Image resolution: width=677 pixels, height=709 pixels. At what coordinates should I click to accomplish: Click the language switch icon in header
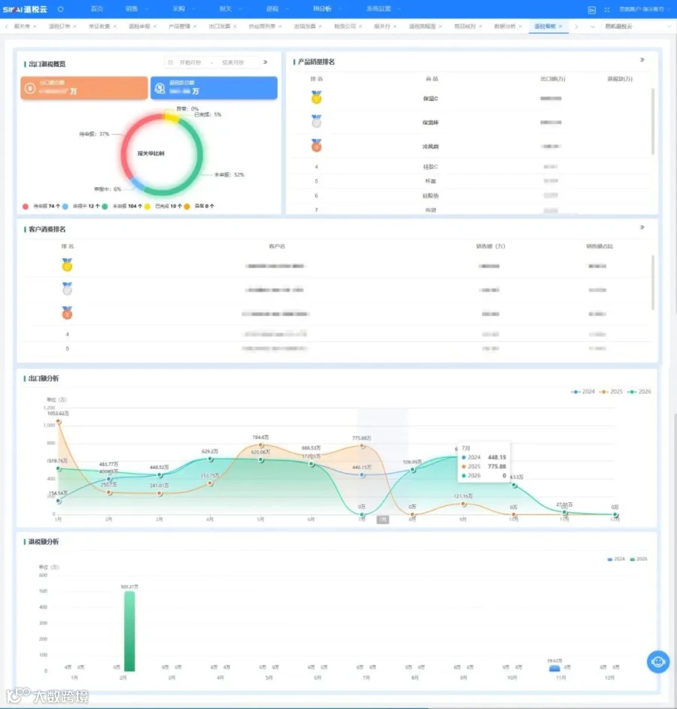(x=591, y=10)
